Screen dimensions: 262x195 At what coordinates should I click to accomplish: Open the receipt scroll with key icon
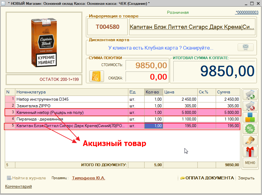pos(250,140)
